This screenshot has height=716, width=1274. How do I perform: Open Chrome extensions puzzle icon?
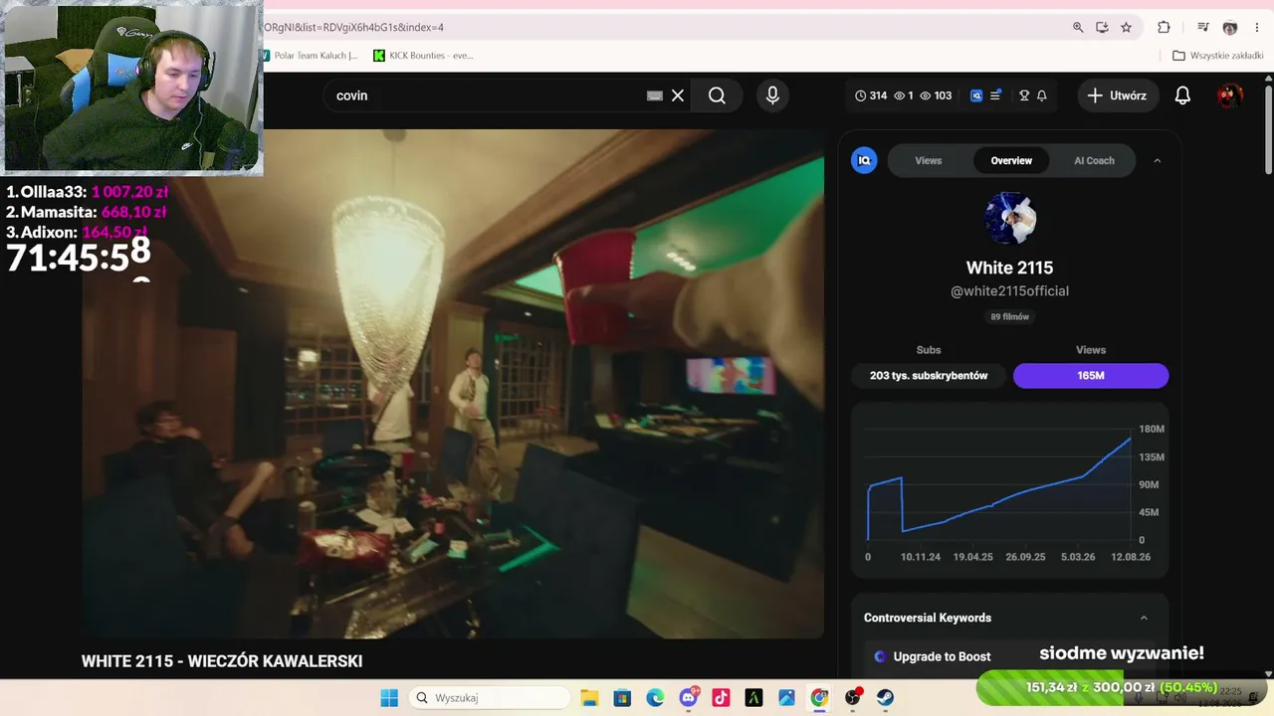1164,28
